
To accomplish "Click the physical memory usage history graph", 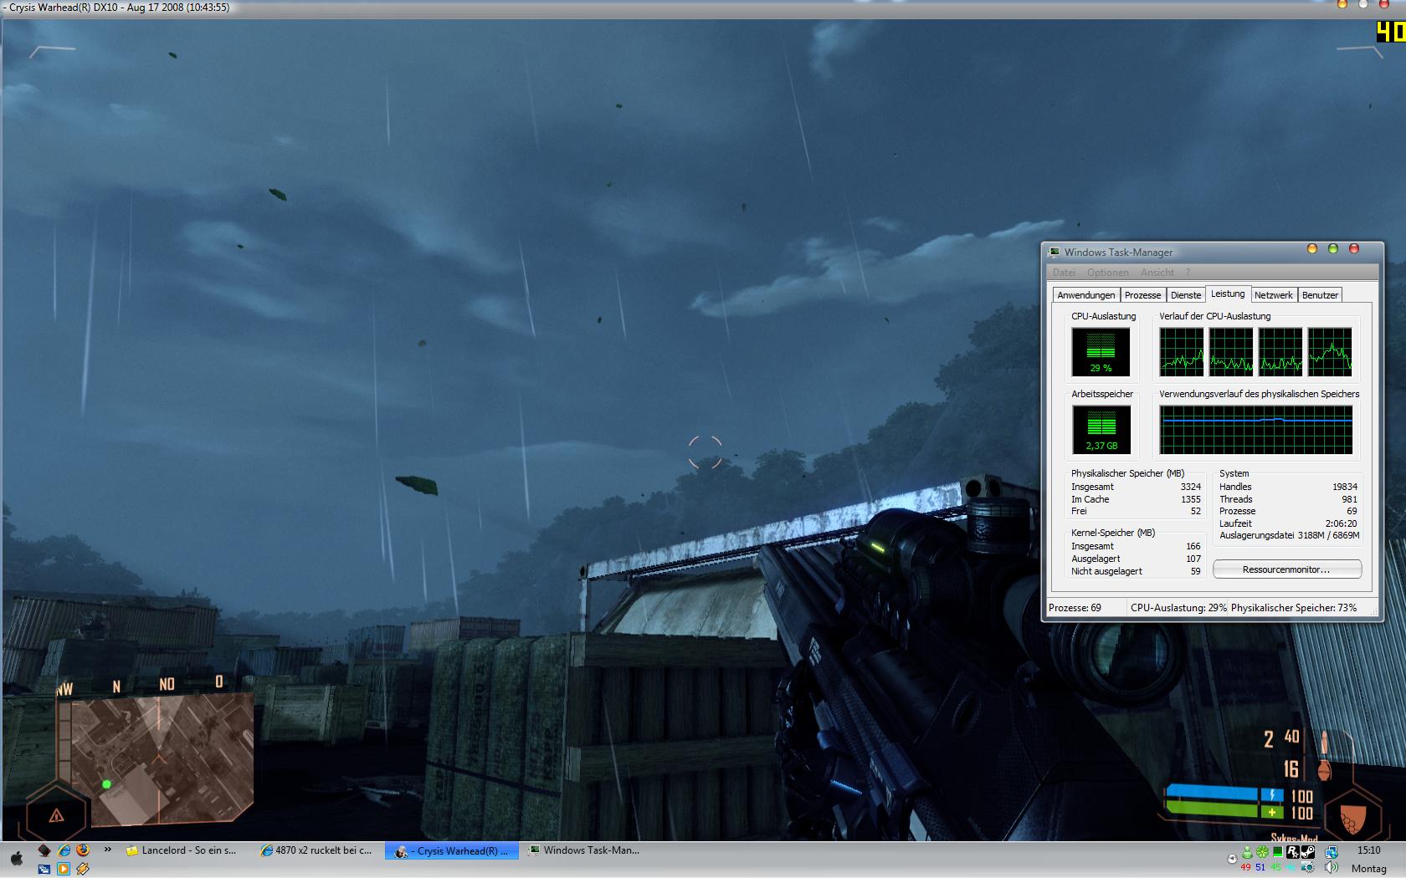I will 1255,430.
